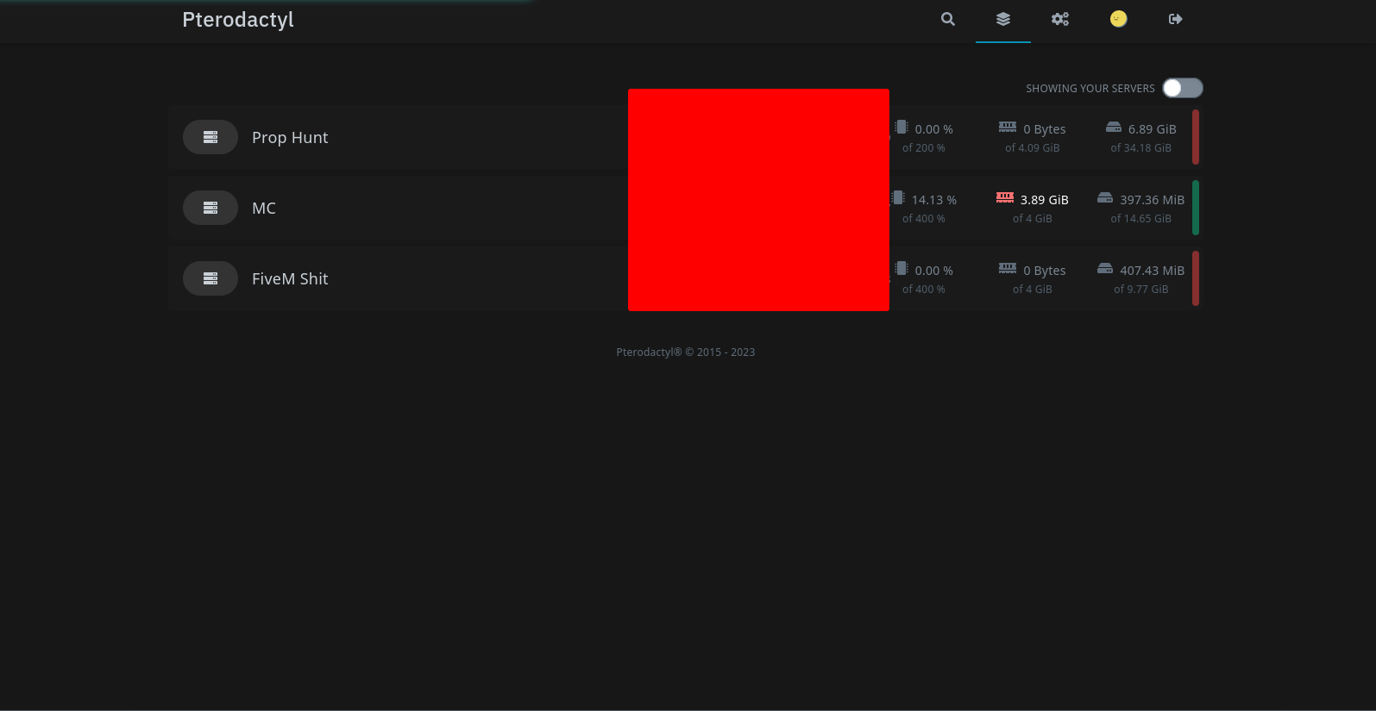
Task: Click the Prop Hunt disk icon
Action: point(1114,128)
